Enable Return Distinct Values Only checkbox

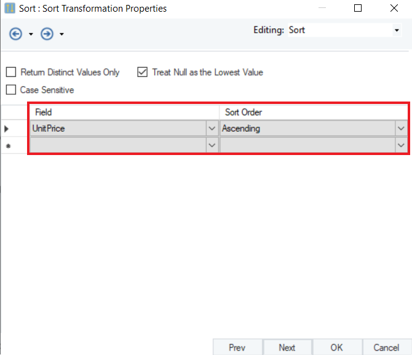(10, 73)
